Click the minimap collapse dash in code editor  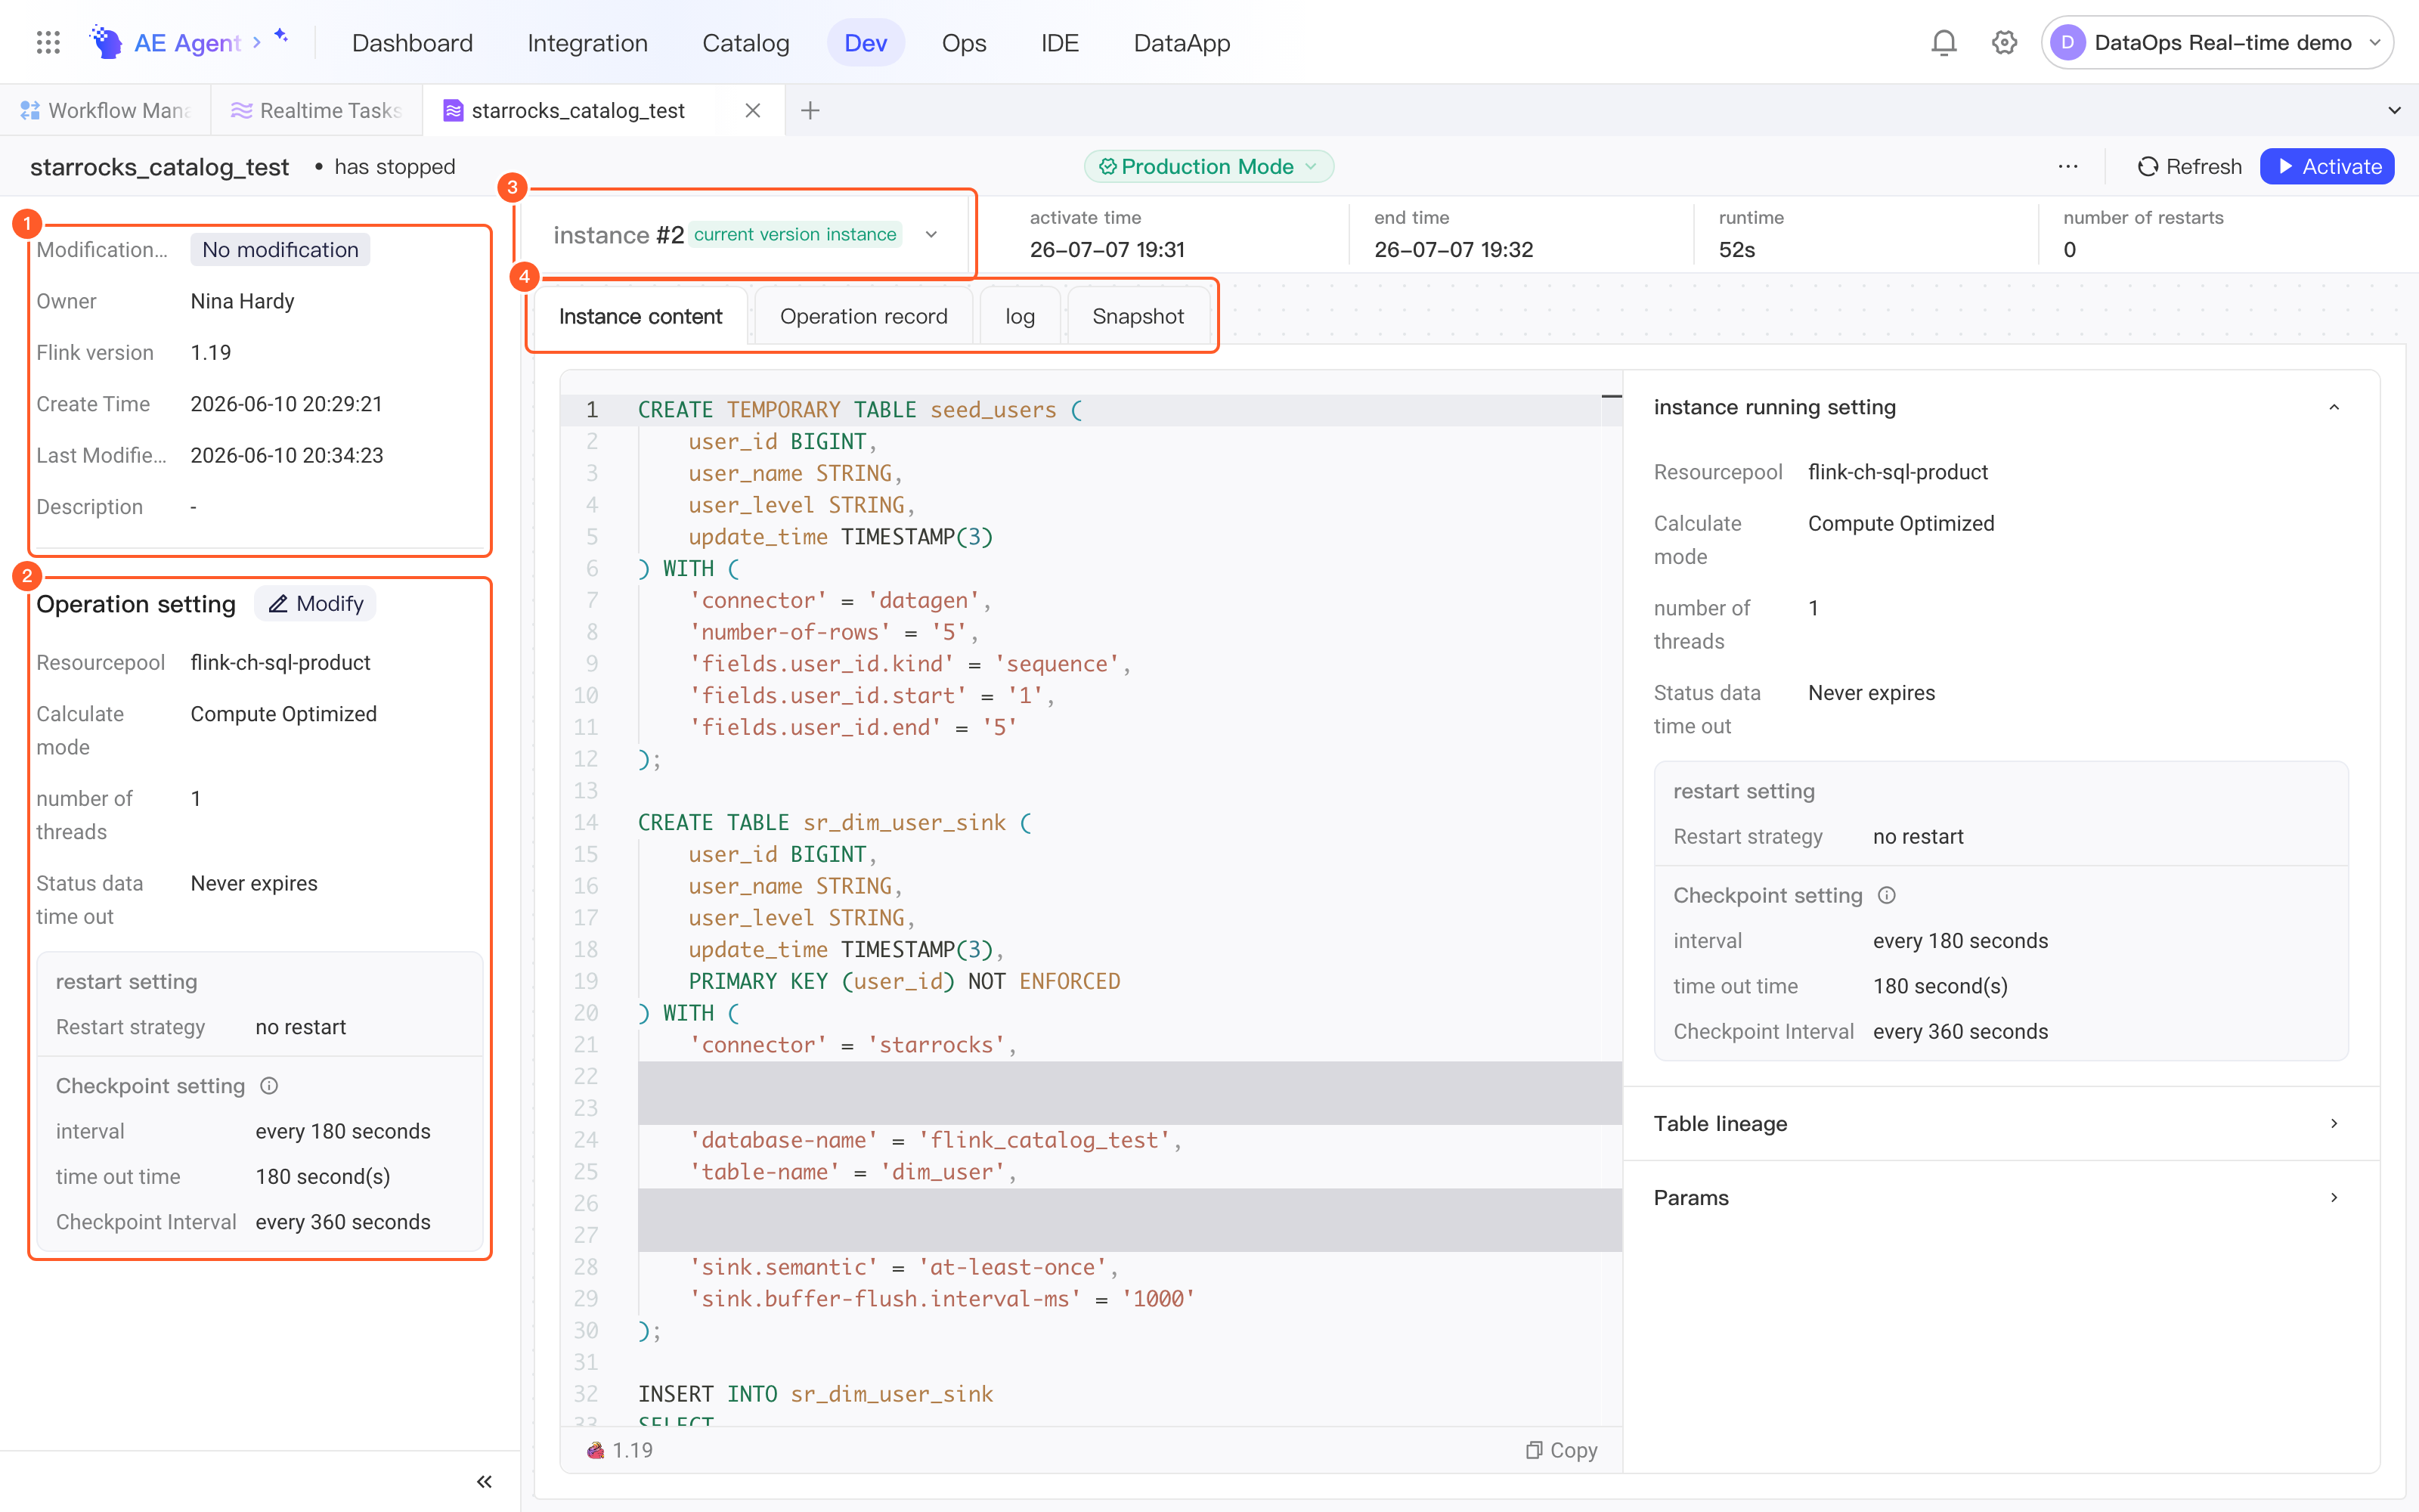1610,397
